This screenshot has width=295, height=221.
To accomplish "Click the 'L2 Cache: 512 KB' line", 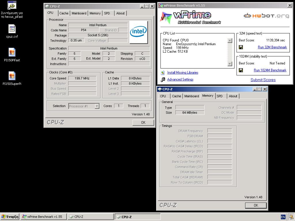I will (x=175, y=52).
